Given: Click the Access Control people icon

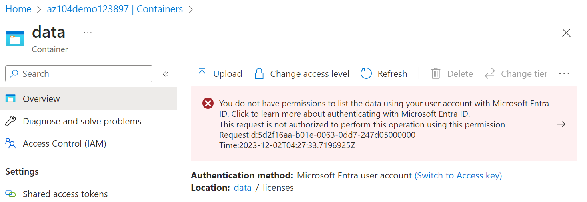Looking at the screenshot, I should [10, 143].
